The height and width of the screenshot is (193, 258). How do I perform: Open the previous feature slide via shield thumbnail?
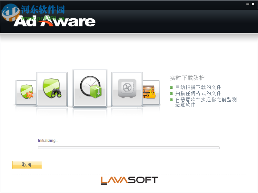coord(52,89)
